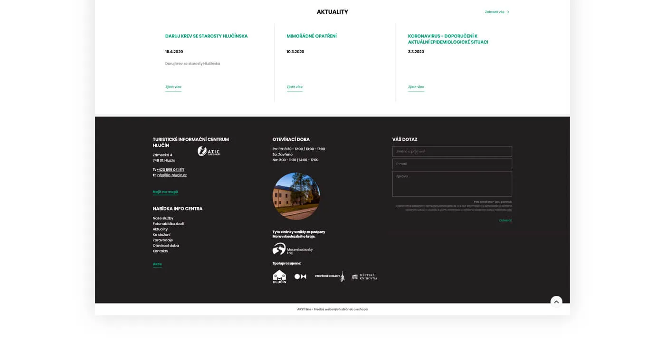This screenshot has height=358, width=665.
Task: Click the A.T.I.C. logo in footer
Action: (209, 151)
